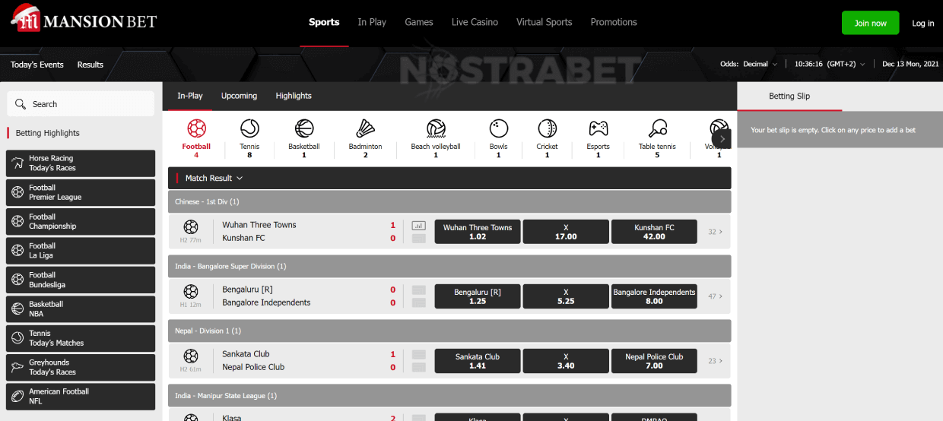Viewport: 943px width, 421px height.
Task: Collapse the Chinese - 1st Div section
Action: pos(449,201)
